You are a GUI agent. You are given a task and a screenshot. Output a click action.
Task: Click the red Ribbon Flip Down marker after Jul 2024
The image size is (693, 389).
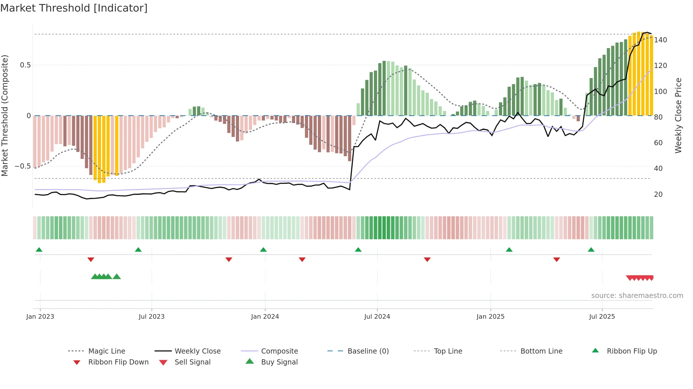pyautogui.click(x=427, y=260)
